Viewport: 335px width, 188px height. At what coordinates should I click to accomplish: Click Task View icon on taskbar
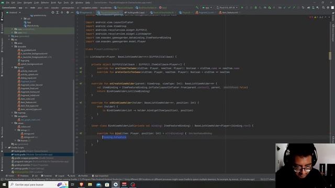(72, 184)
